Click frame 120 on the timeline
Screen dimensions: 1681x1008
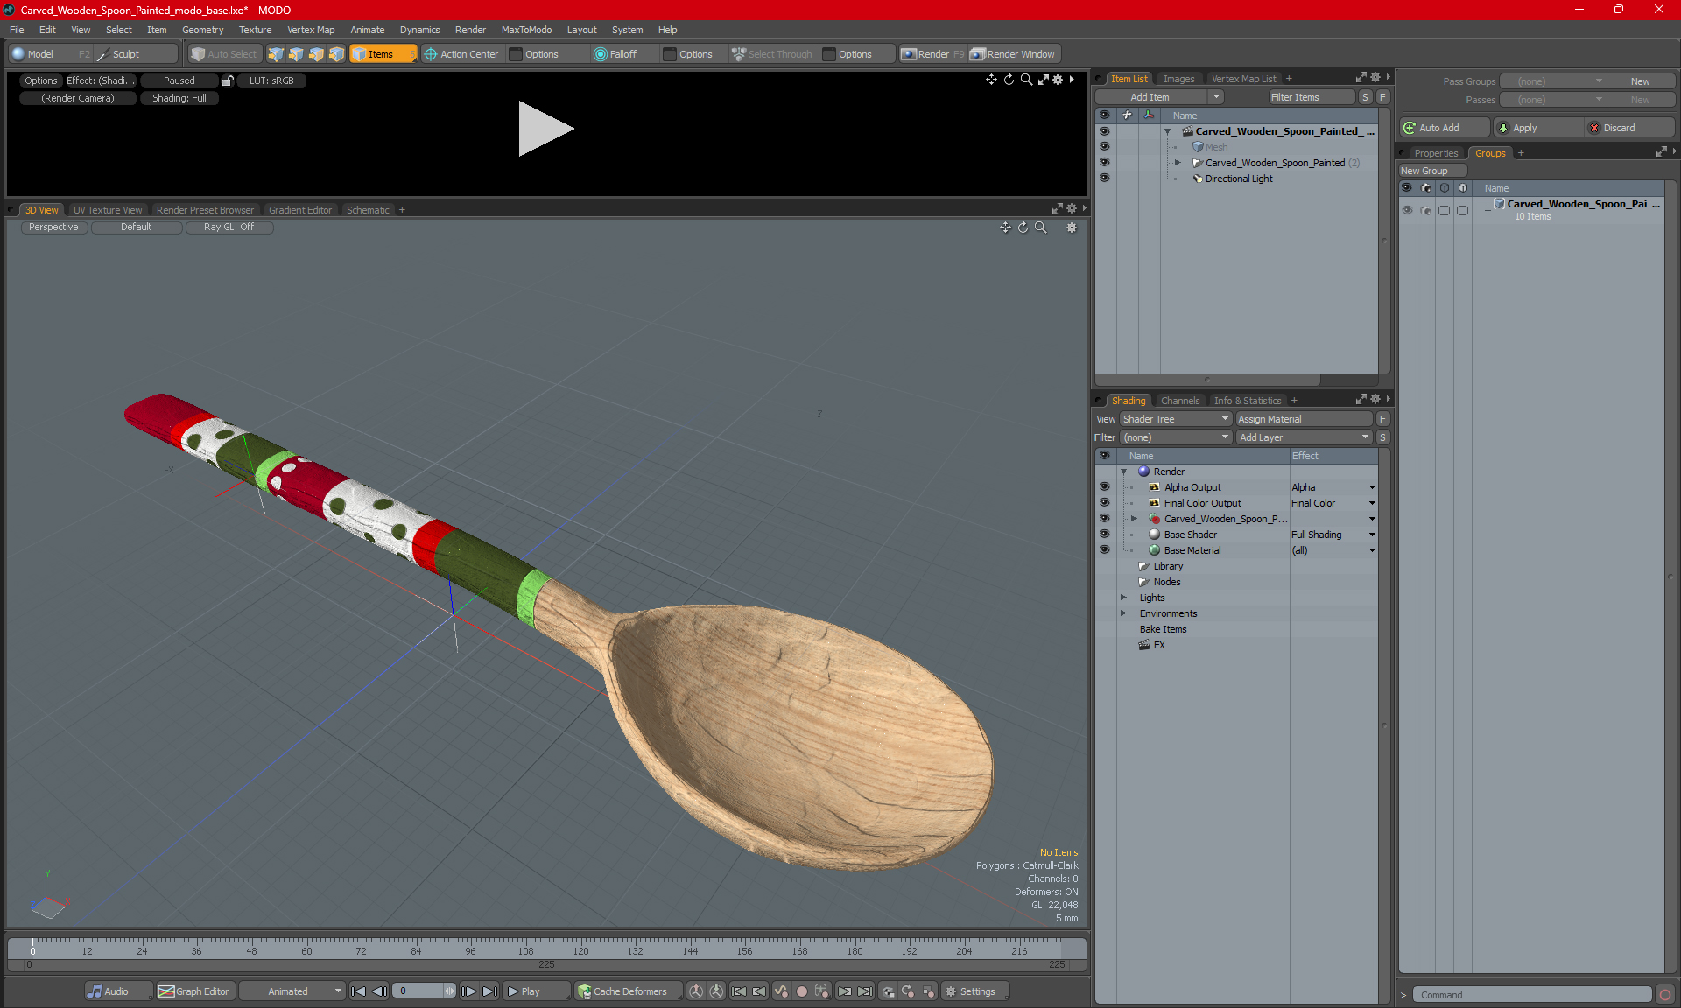[x=580, y=947]
